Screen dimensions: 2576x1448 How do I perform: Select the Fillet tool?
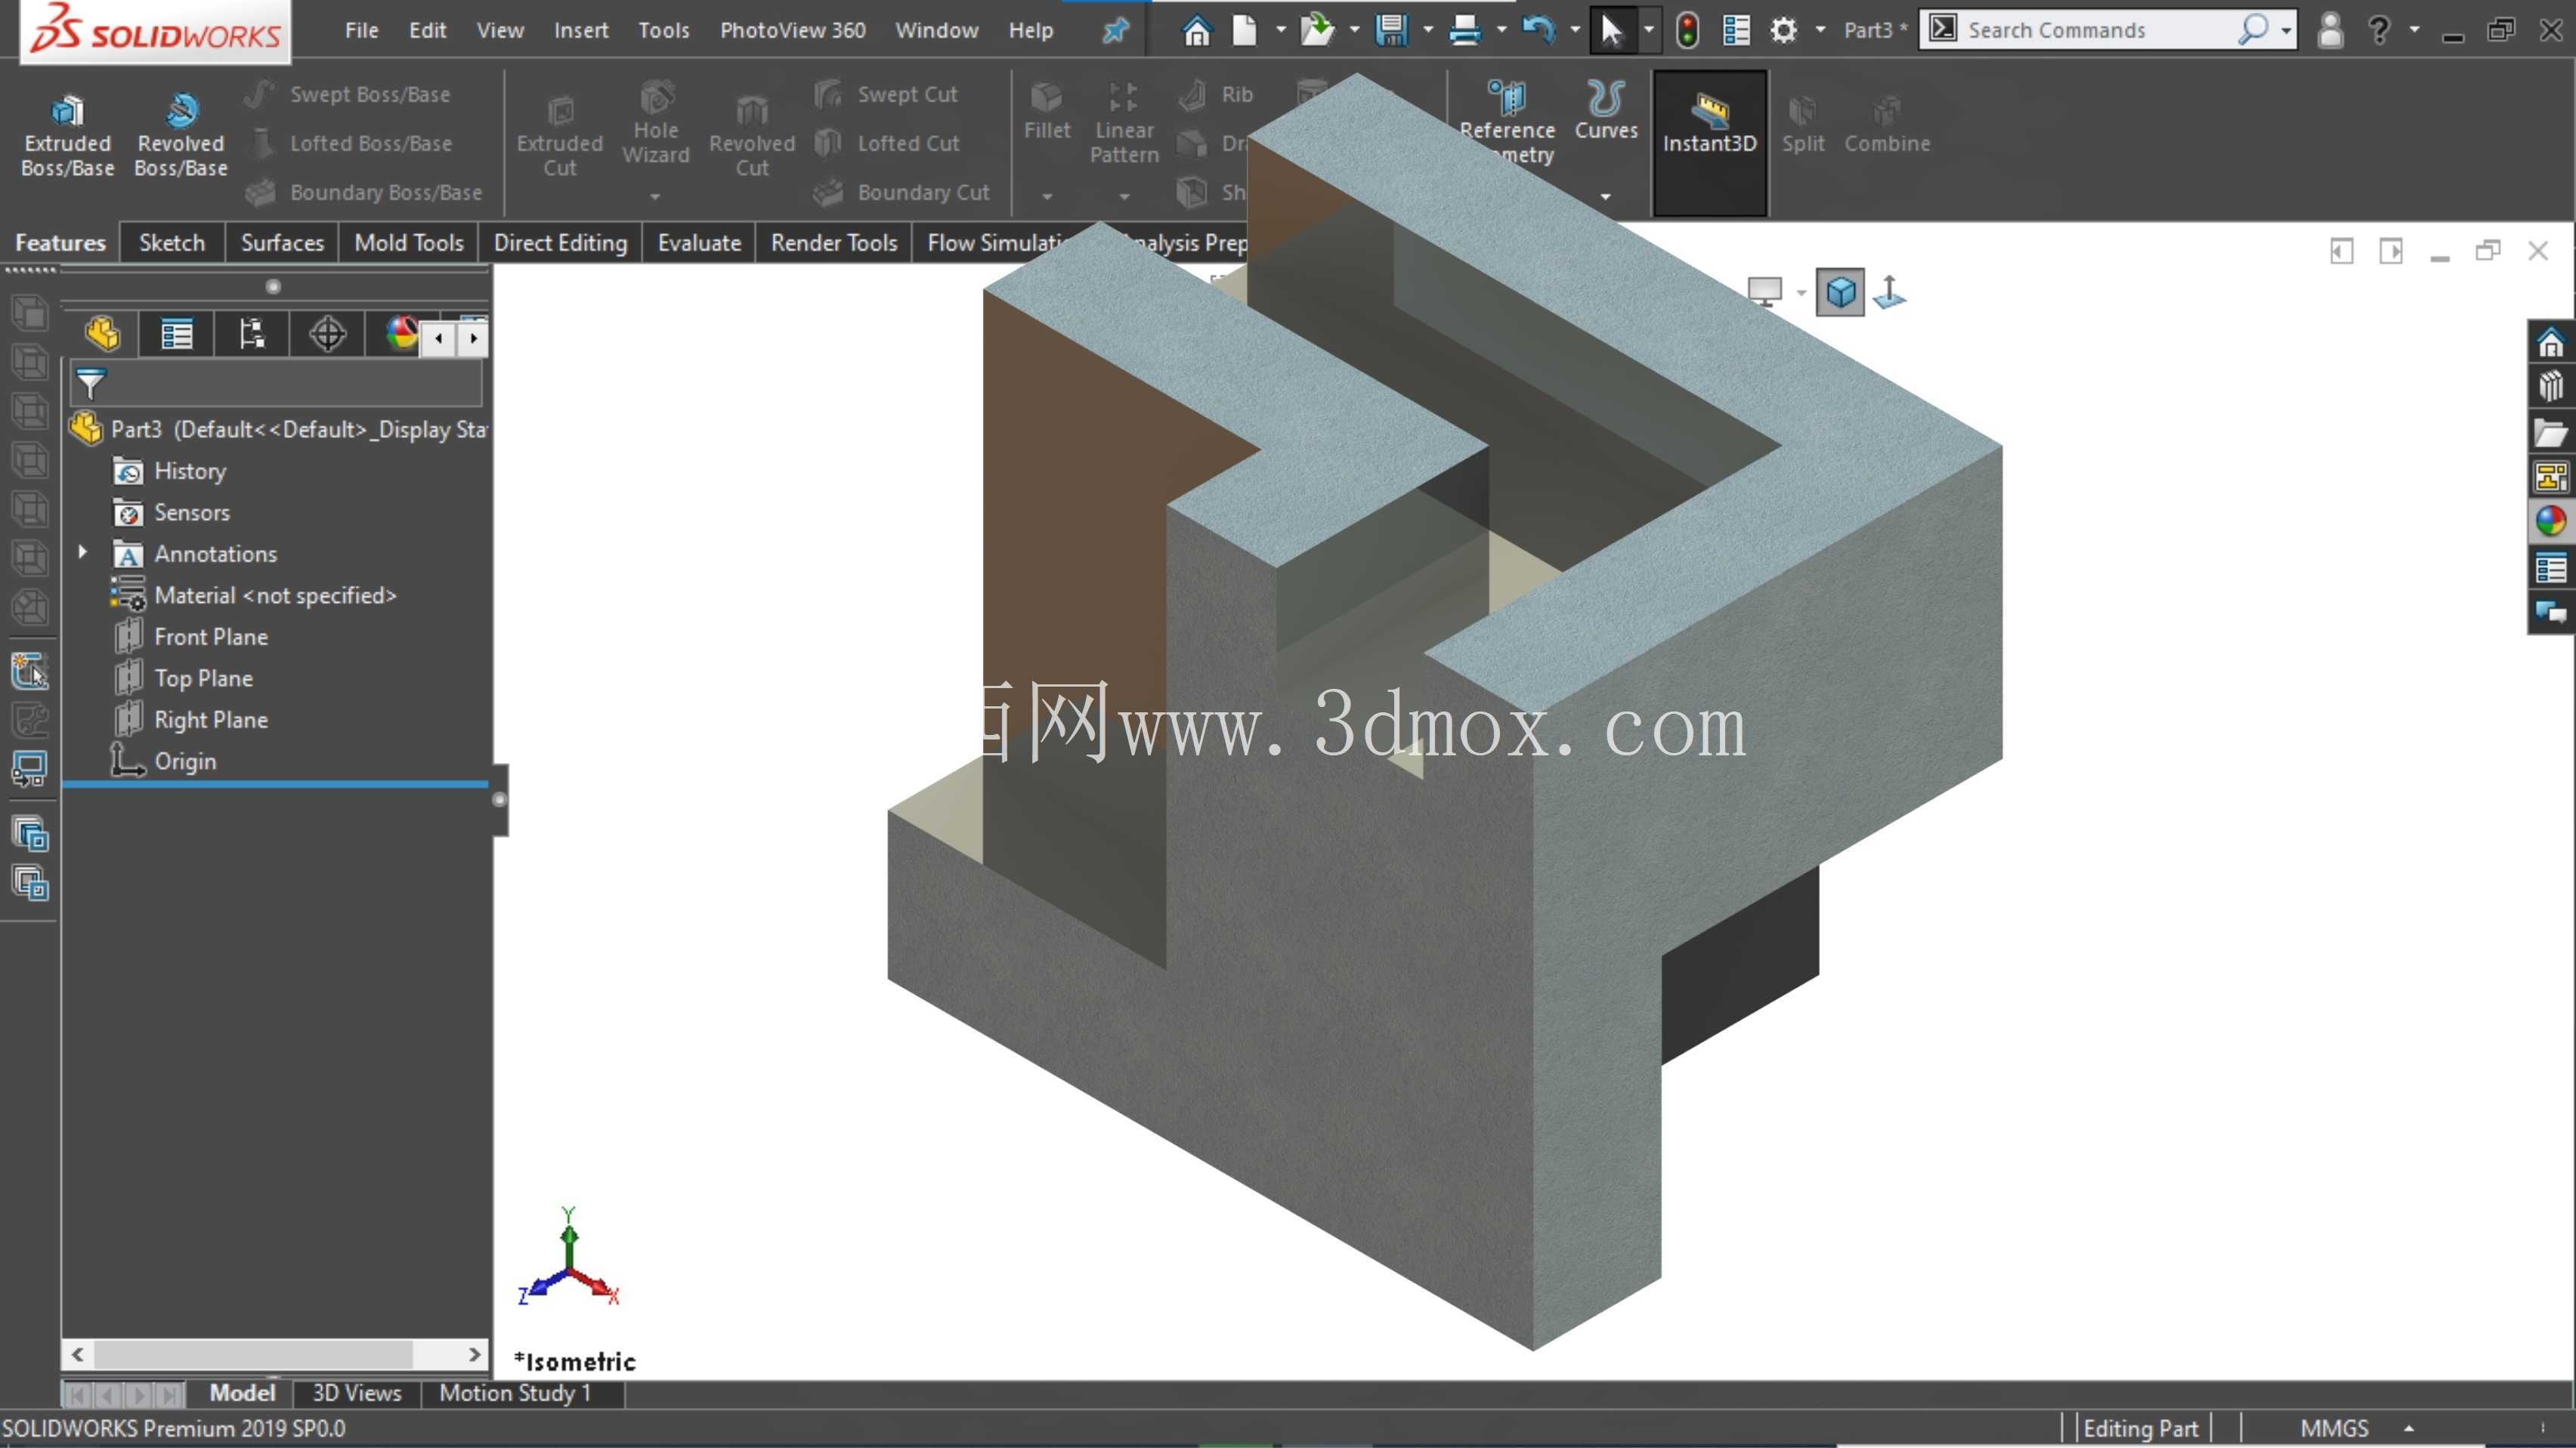1046,112
